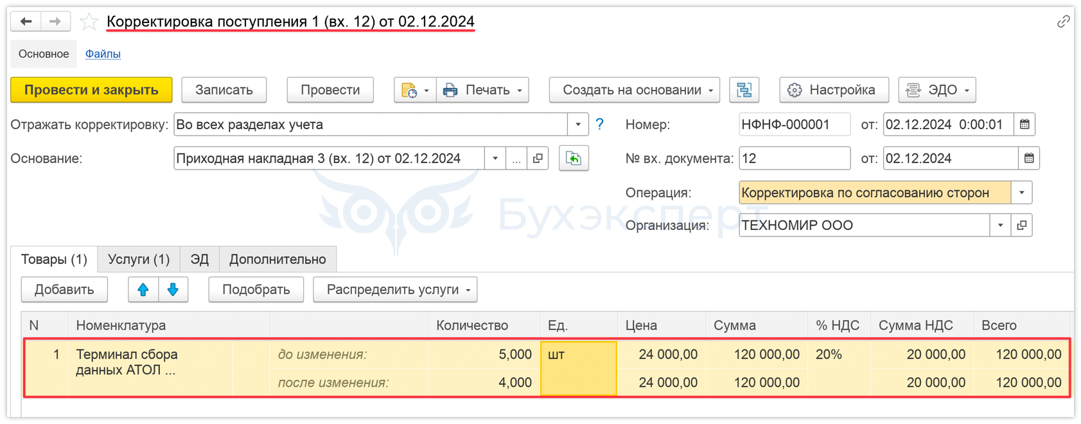Select the шт unit cell

click(579, 368)
